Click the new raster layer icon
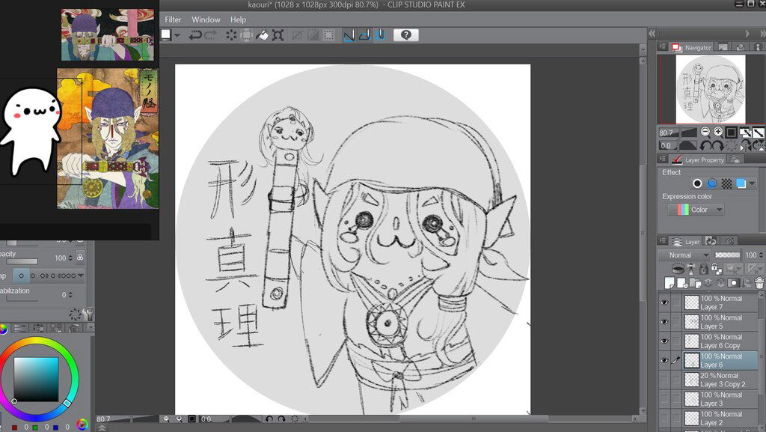The image size is (766, 432). click(670, 283)
